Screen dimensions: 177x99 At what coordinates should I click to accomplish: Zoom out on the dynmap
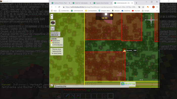(52, 18)
